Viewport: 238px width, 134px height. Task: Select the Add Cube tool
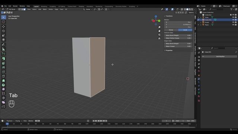[x=3, y=54]
